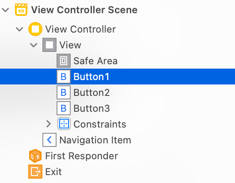
Task: Collapse the View row disclosure chevron
Action: point(34,45)
